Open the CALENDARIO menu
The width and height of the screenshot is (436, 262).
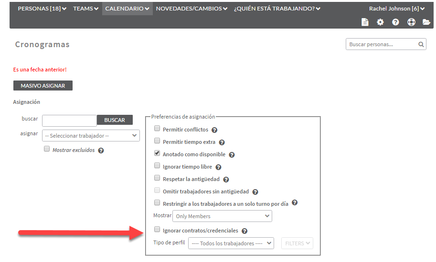[x=128, y=9]
